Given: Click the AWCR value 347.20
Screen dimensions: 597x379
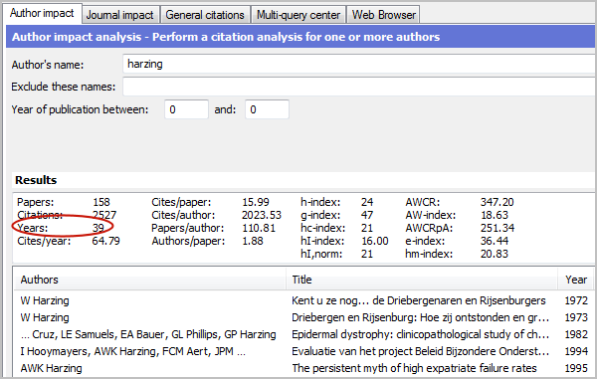Looking at the screenshot, I should (x=497, y=202).
